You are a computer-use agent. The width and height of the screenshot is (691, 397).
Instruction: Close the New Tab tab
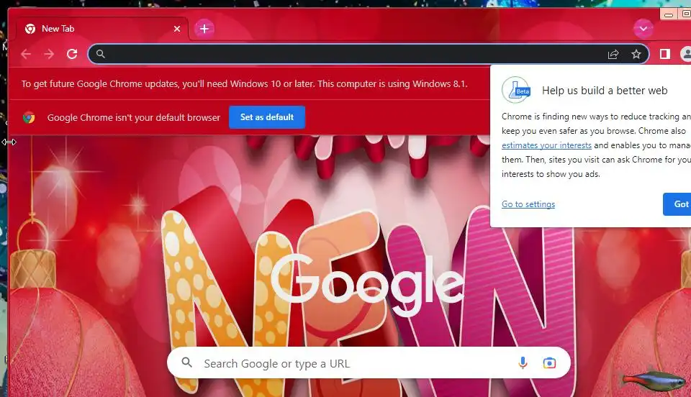[x=177, y=29]
